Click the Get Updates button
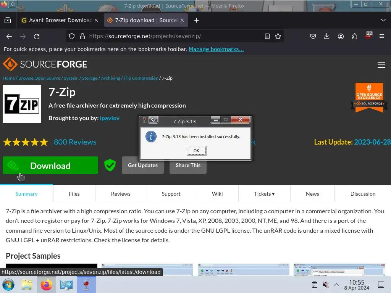Screen dimensions: 391x293 coord(143,165)
